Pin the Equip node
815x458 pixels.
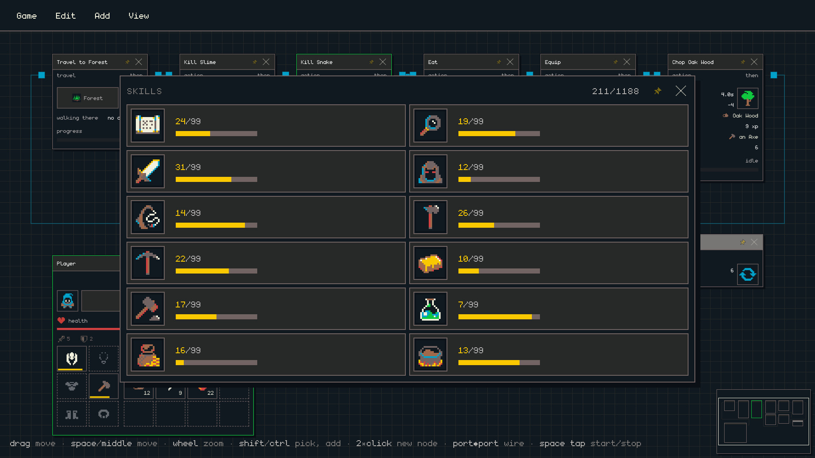(x=615, y=62)
